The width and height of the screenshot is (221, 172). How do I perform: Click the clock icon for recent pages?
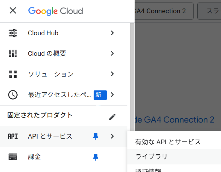tap(13, 95)
